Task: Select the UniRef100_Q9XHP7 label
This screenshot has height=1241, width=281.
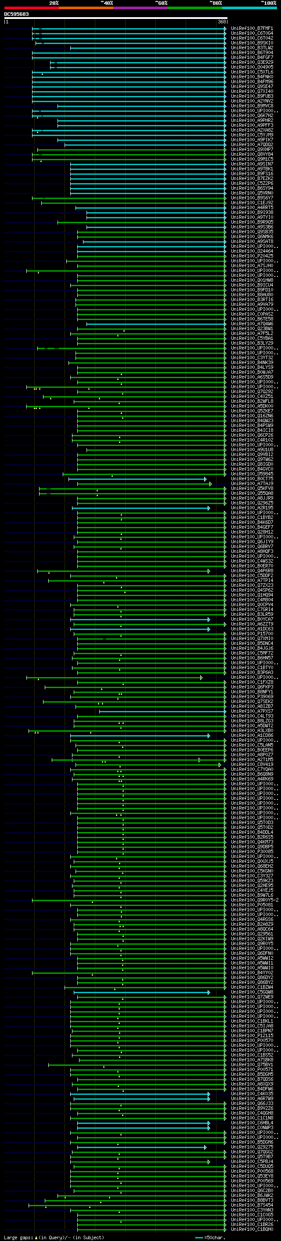Action: [252, 149]
